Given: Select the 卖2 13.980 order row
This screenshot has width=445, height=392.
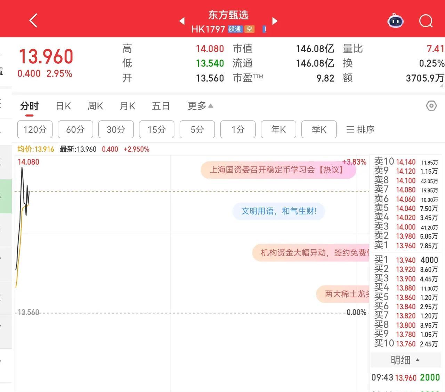Looking at the screenshot, I should [406, 236].
